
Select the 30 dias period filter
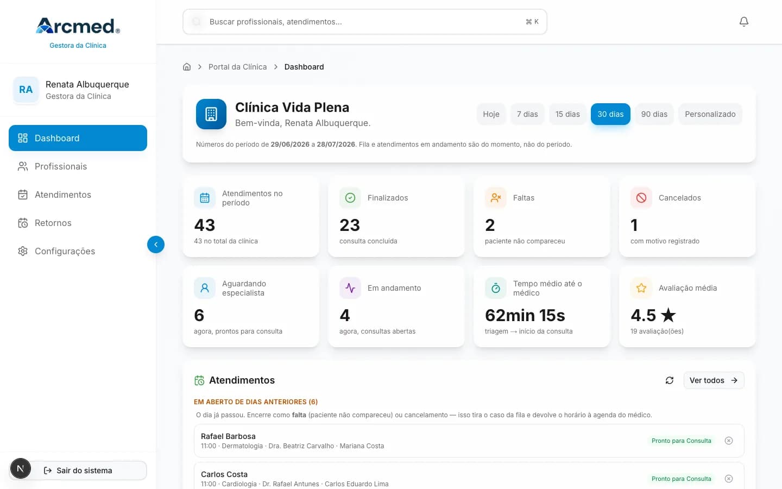[x=610, y=114]
